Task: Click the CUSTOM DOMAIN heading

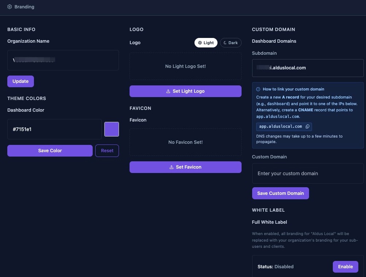Action: pos(274,30)
